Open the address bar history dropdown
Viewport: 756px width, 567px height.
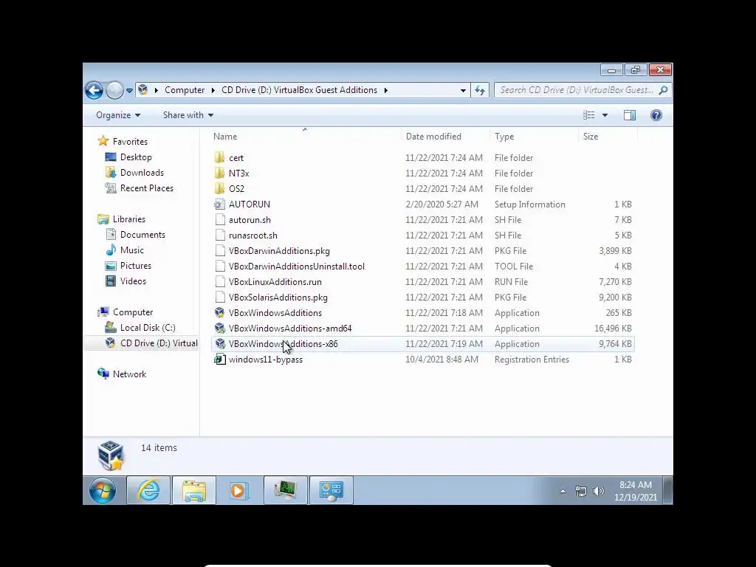click(x=463, y=90)
